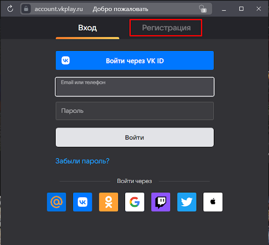Click the Войти через VK ID button
Image resolution: width=269 pixels, height=245 pixels.
(x=134, y=60)
